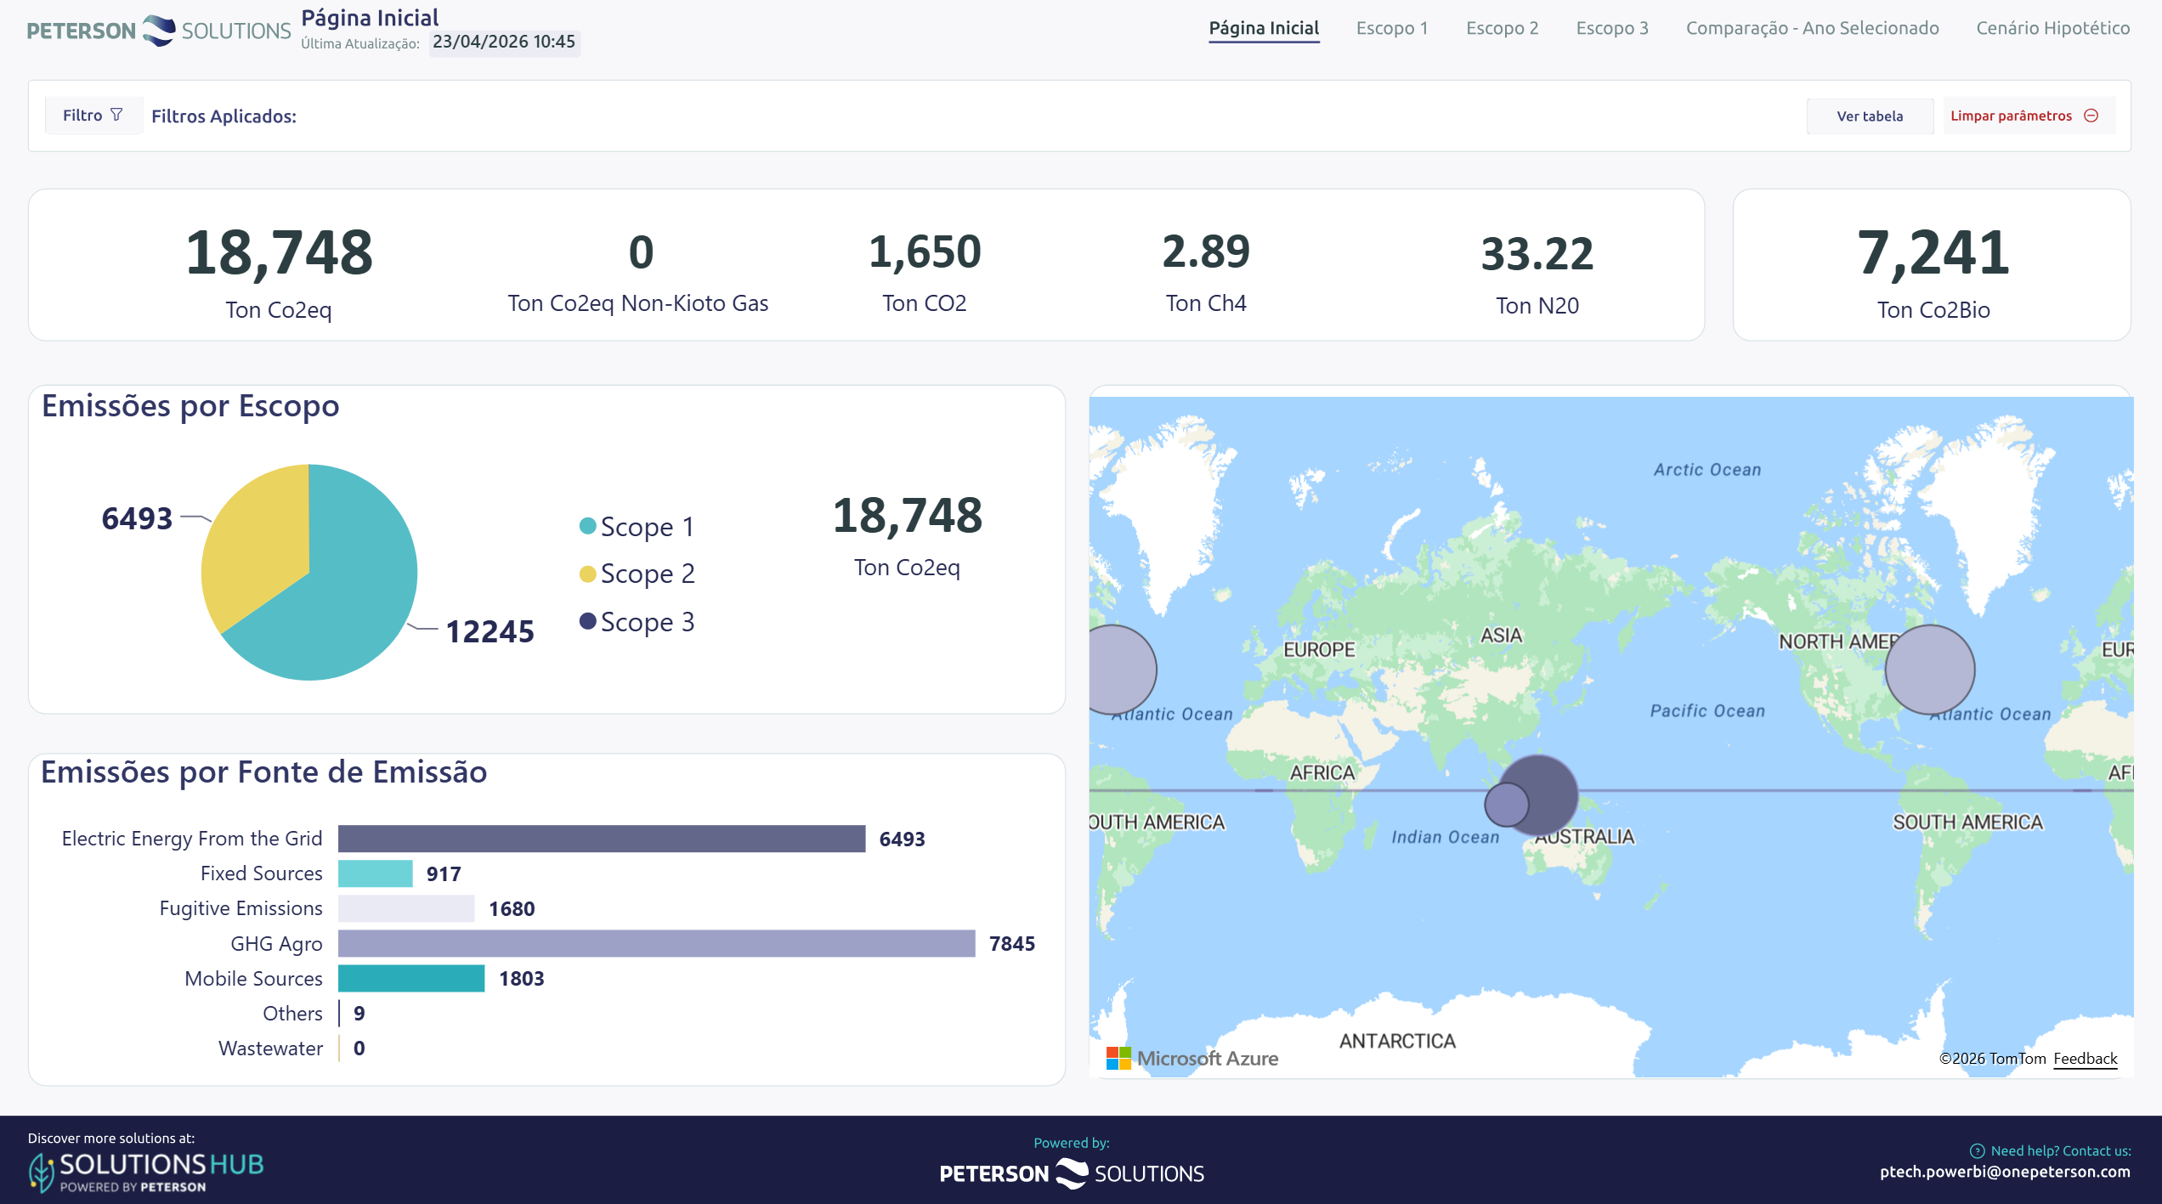The width and height of the screenshot is (2162, 1204).
Task: Click the Scope 1 legend marker
Action: (587, 526)
